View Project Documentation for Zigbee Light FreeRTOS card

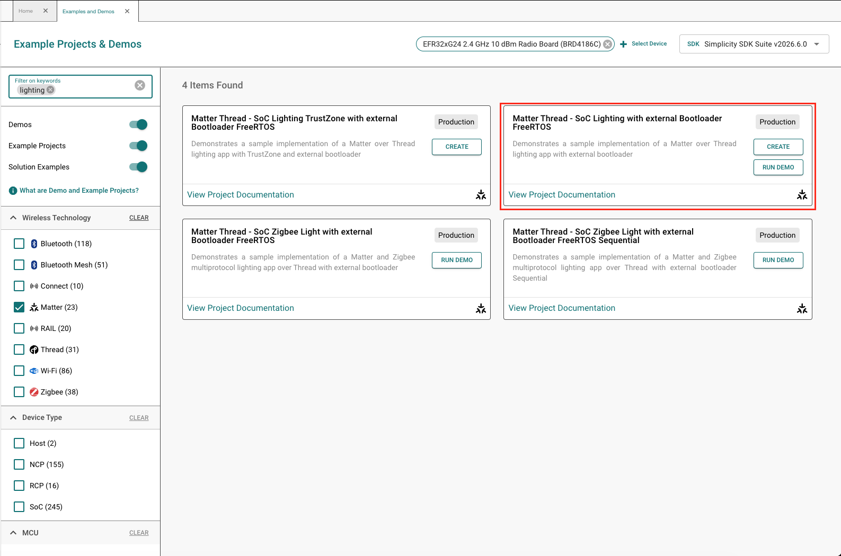tap(241, 308)
